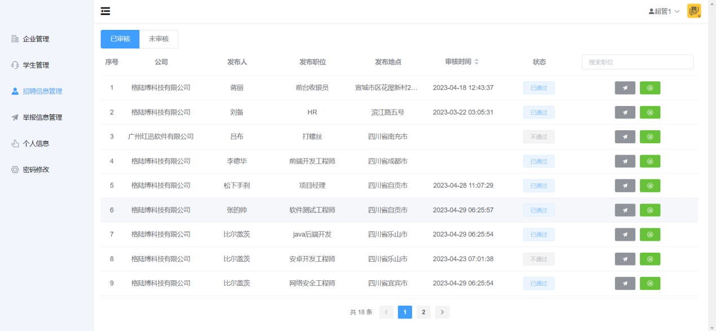
Task: Click the paper-plane button in the 蒋丽 row
Action: click(625, 88)
